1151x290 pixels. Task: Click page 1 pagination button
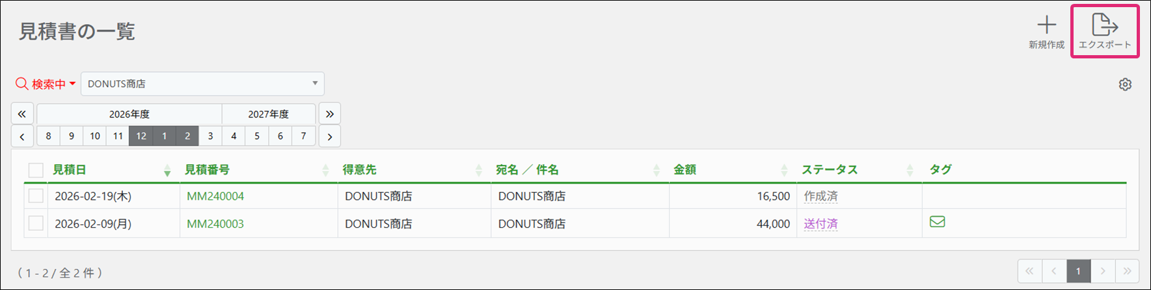[1078, 271]
